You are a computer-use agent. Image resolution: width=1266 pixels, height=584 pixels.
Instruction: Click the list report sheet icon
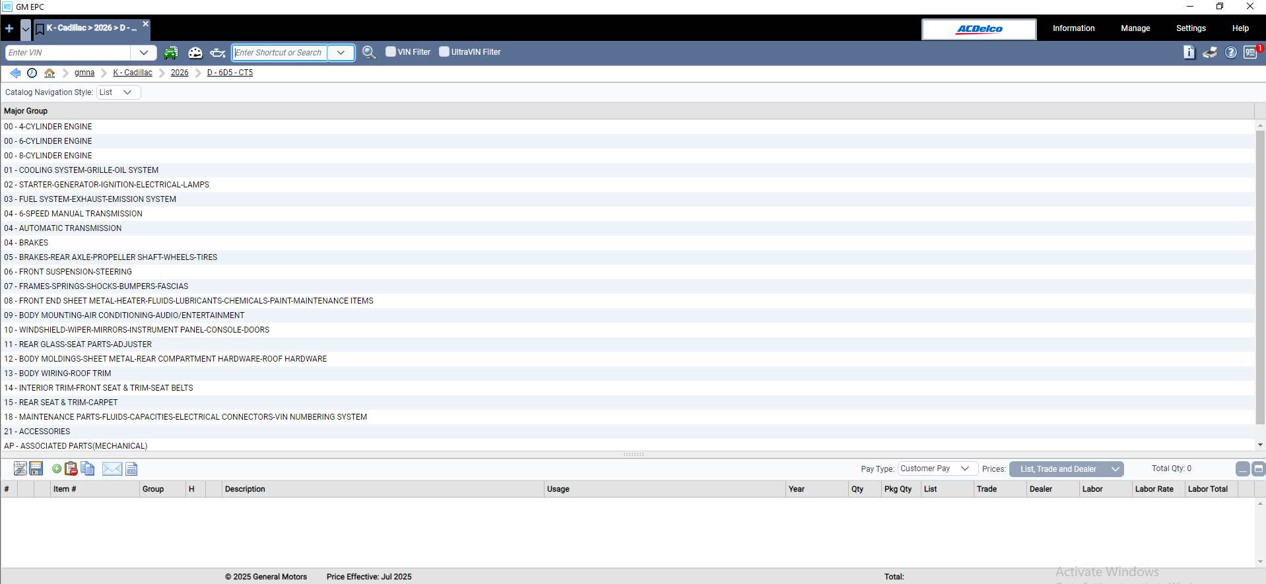point(131,469)
